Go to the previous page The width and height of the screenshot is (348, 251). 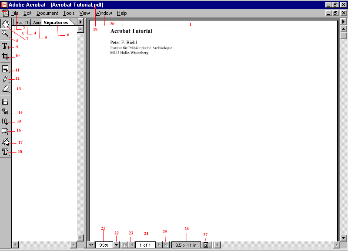[x=132, y=245]
